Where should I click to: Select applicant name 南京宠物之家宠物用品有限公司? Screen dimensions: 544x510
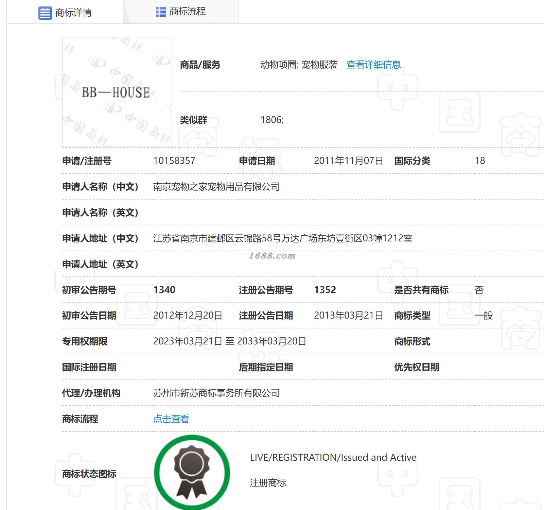[216, 187]
